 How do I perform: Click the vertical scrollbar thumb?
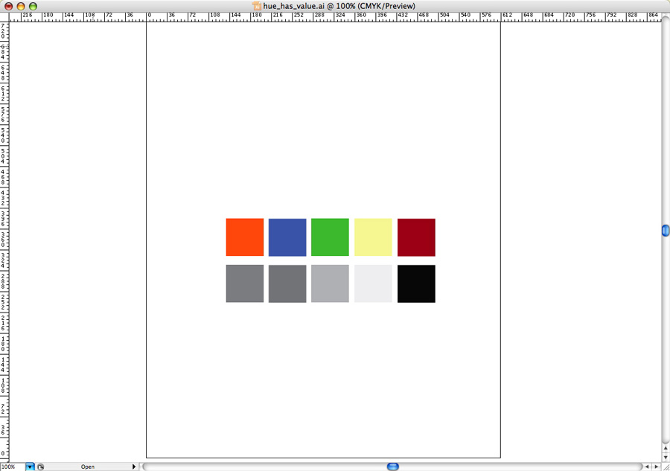point(666,231)
